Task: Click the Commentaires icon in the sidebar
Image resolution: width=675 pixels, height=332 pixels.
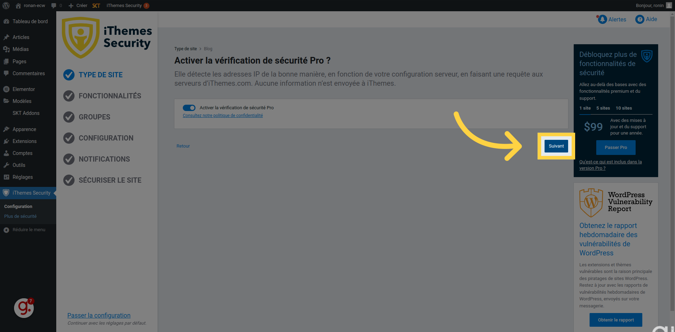Action: click(6, 73)
